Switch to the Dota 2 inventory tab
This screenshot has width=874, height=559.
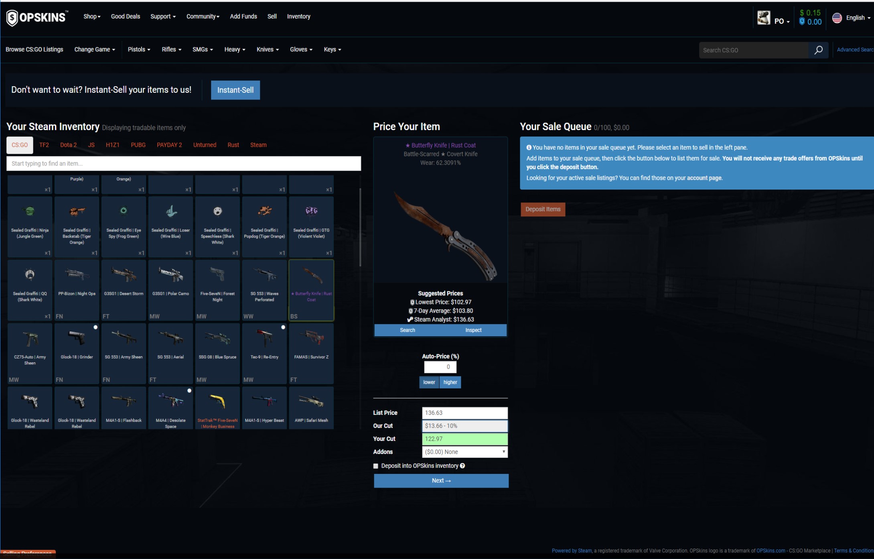68,145
